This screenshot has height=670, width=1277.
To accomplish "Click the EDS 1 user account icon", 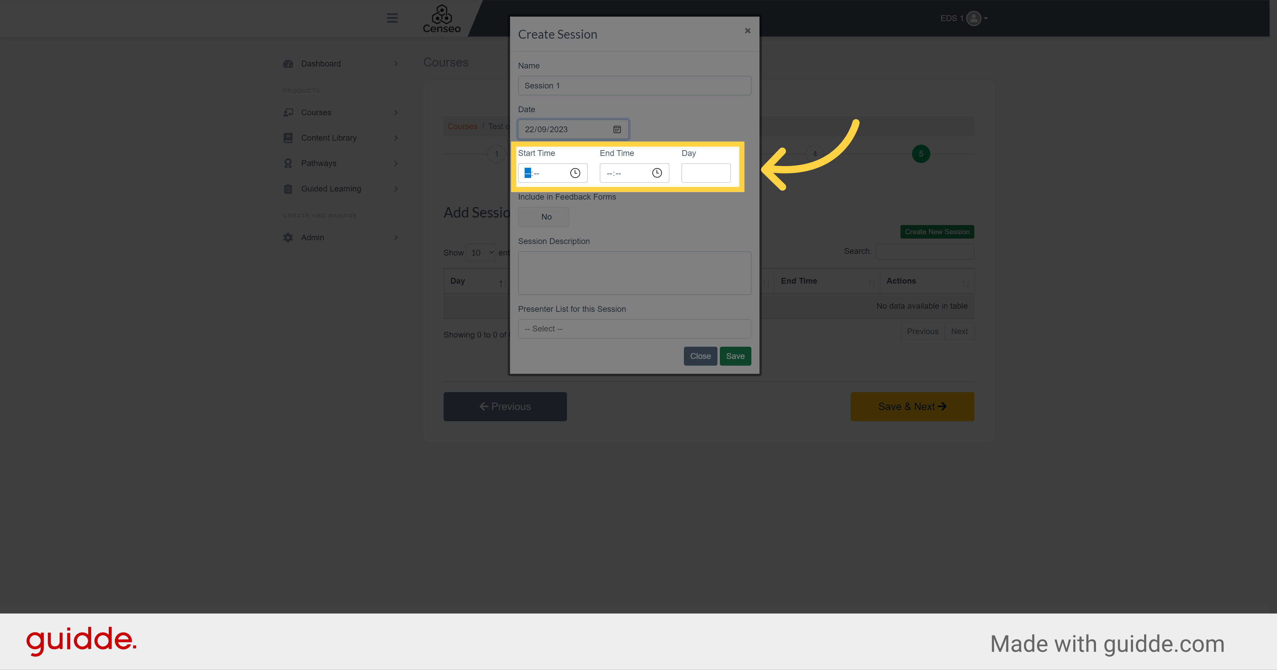I will [974, 18].
